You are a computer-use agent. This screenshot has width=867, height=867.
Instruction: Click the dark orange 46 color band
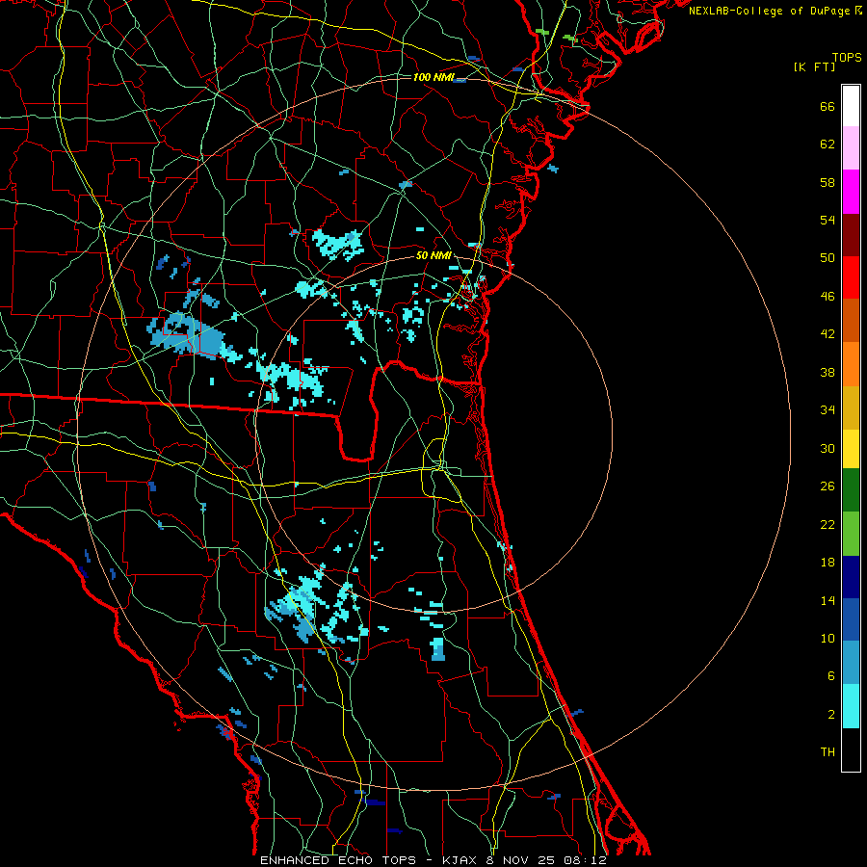click(x=851, y=320)
